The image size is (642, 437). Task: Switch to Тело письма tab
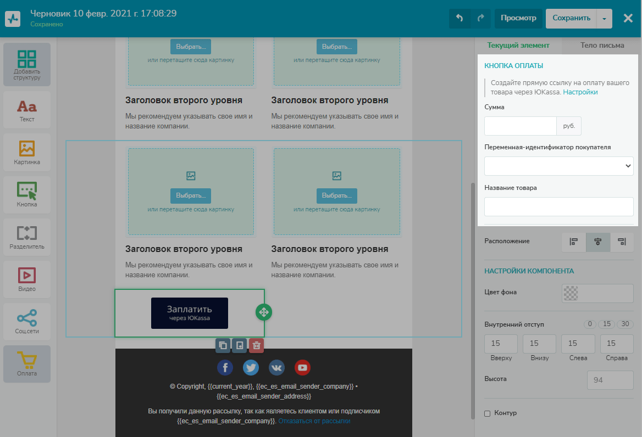coord(602,46)
